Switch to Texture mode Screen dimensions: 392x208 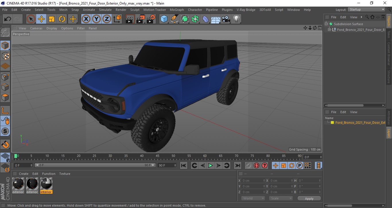(x=5, y=56)
